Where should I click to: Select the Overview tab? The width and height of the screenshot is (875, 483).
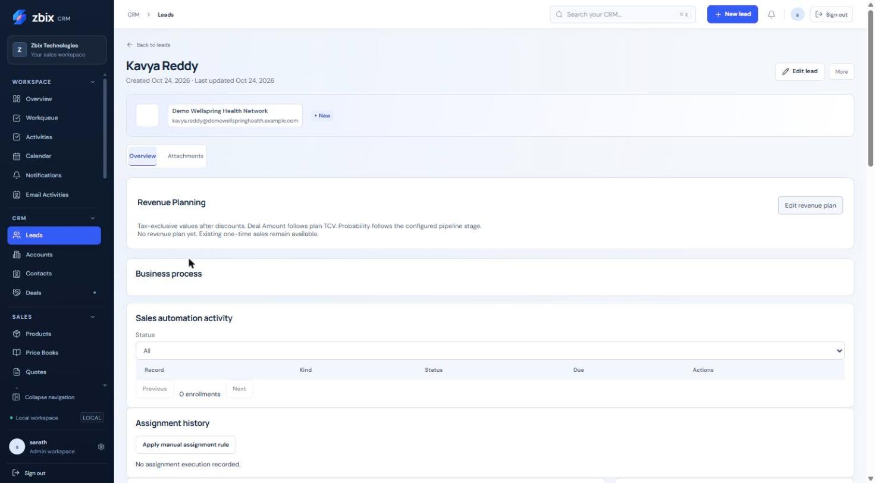(x=143, y=156)
